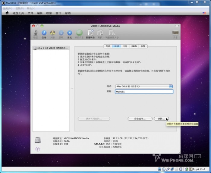This screenshot has width=211, height=173.
Task: Open the Info (信息) toolbar icon
Action: point(44,33)
